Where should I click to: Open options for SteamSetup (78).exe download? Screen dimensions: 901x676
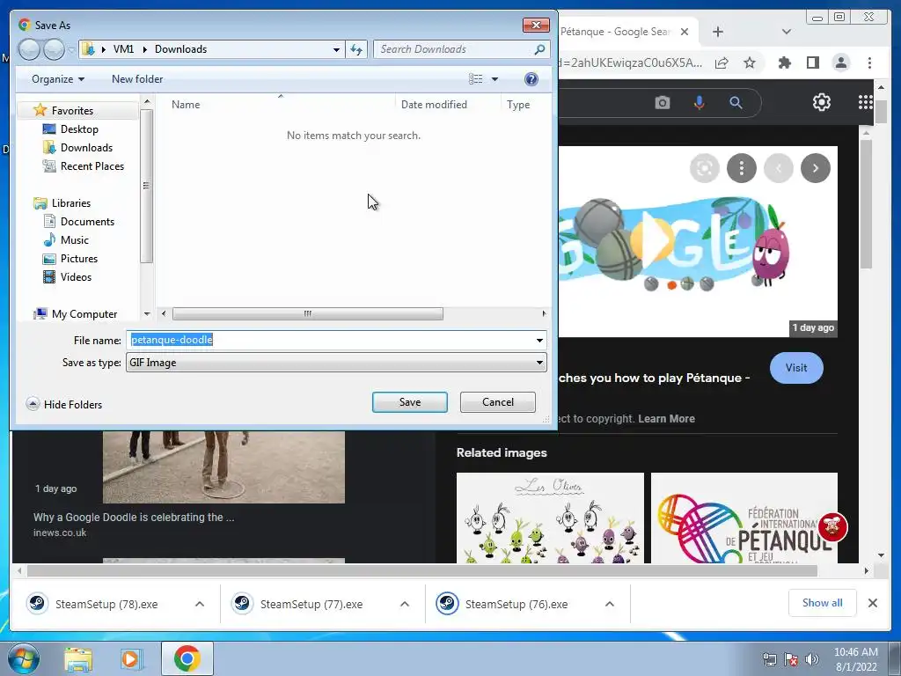point(200,604)
